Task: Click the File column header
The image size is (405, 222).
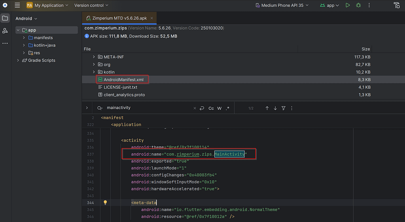Action: (87, 49)
